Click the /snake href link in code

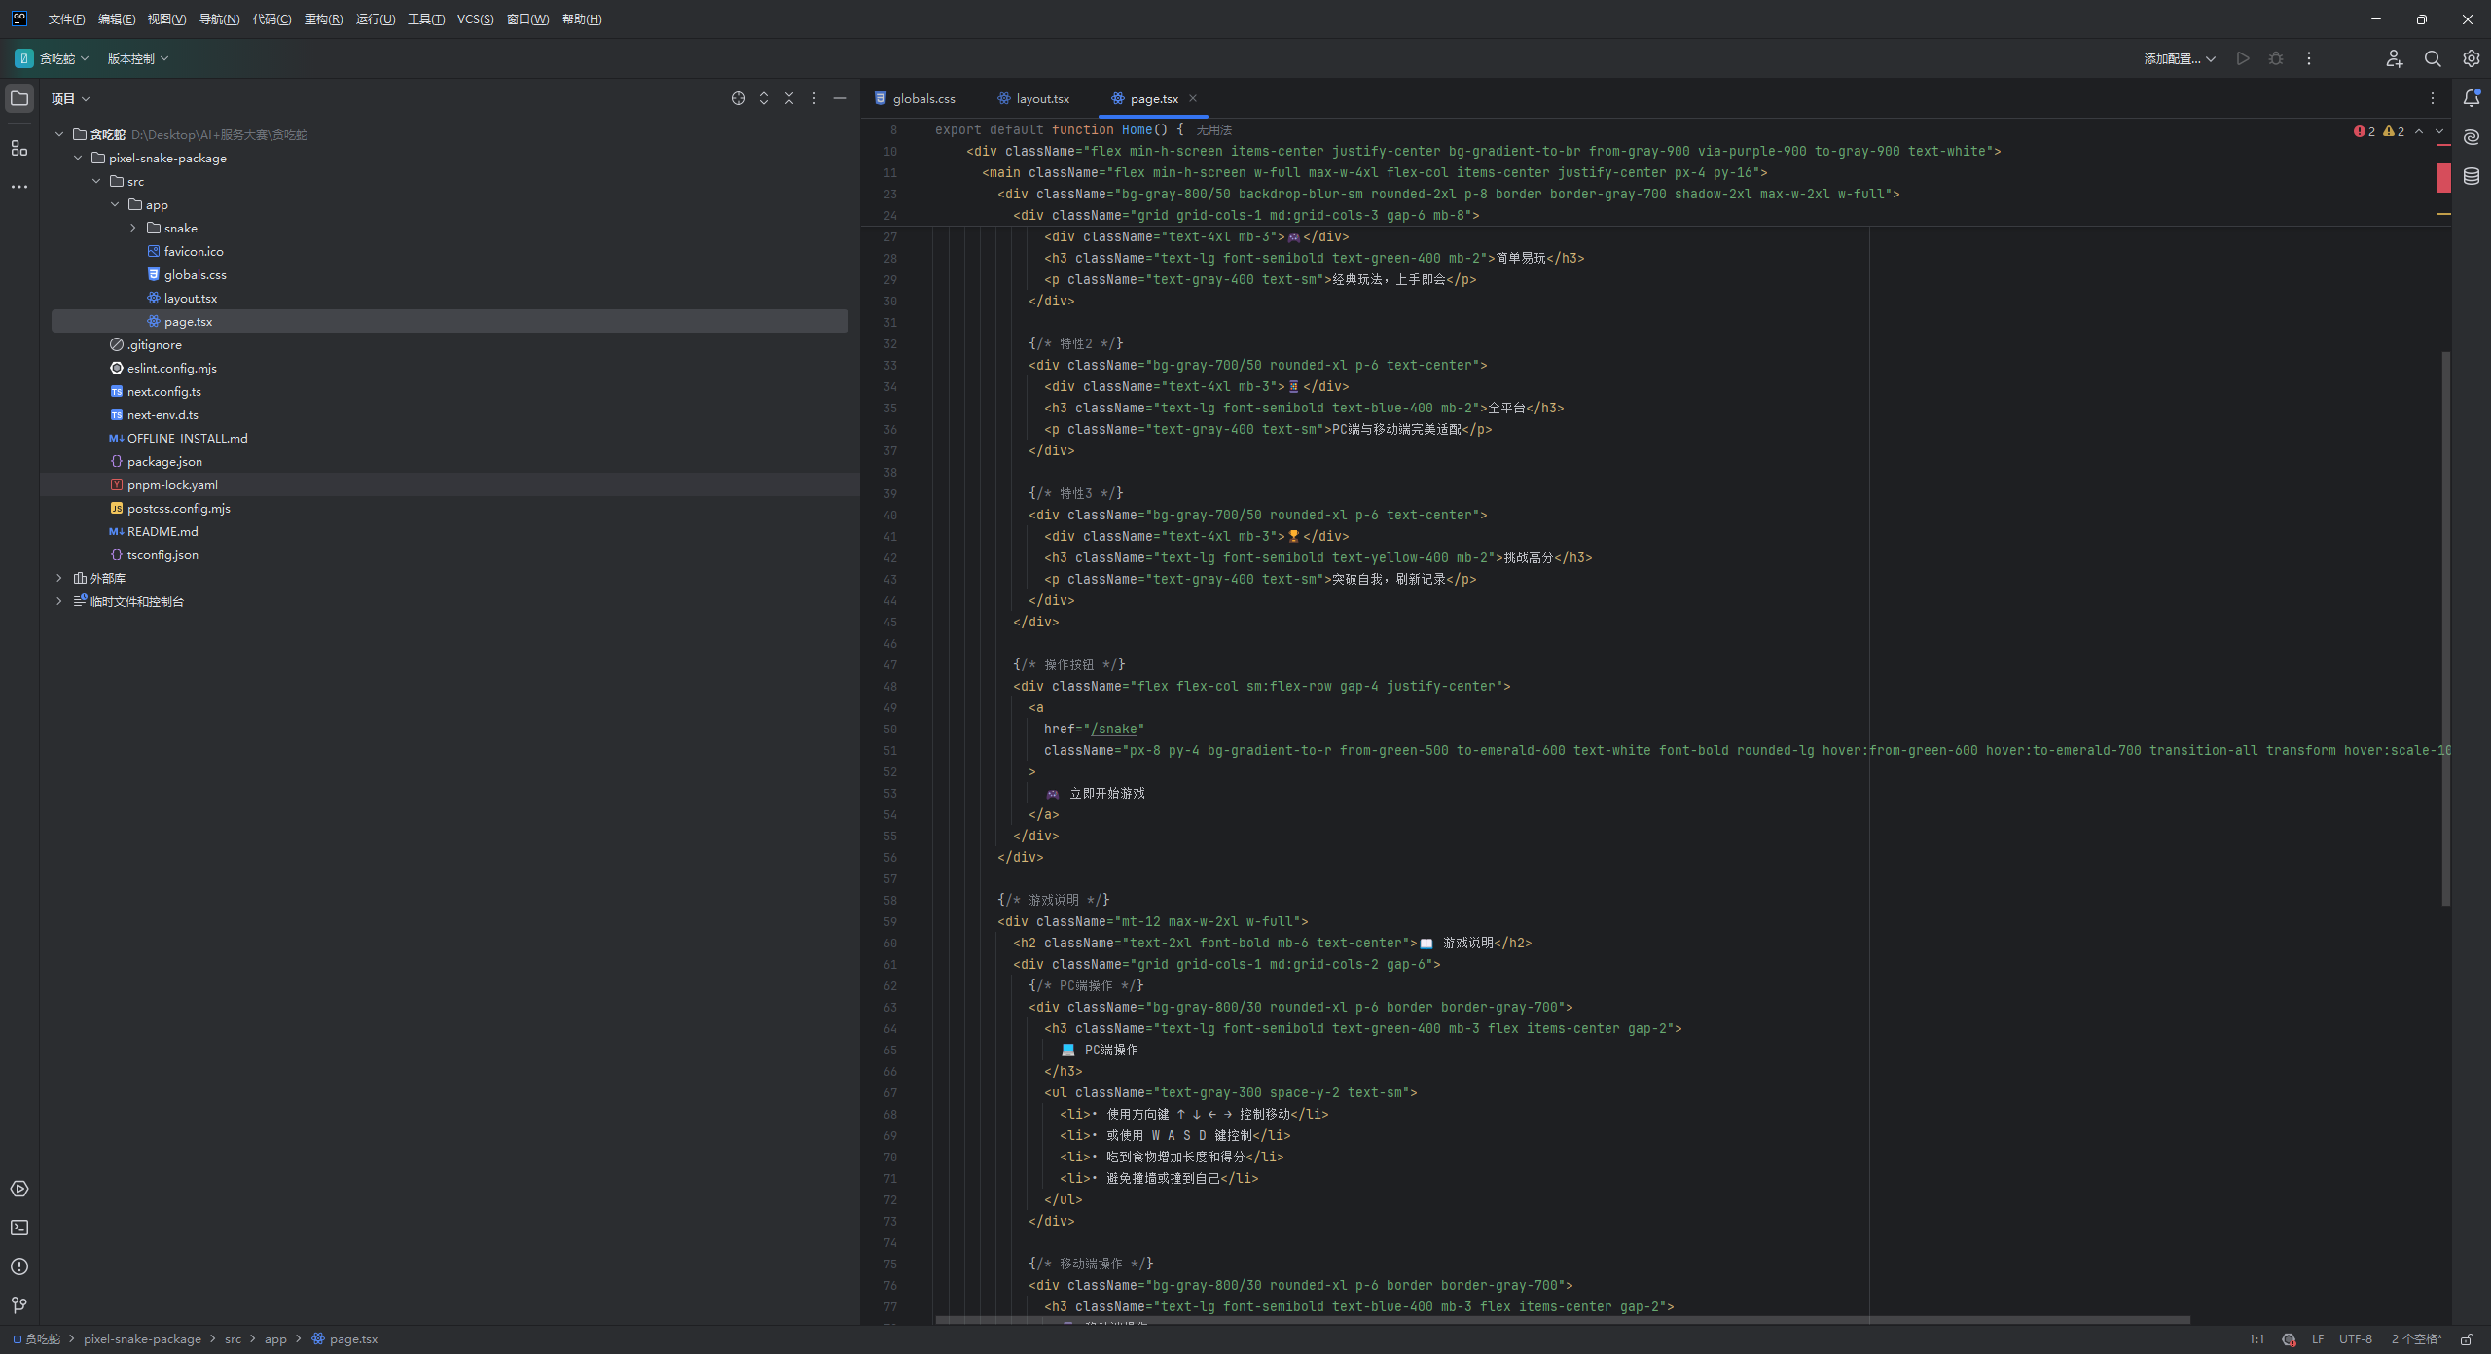(1113, 729)
